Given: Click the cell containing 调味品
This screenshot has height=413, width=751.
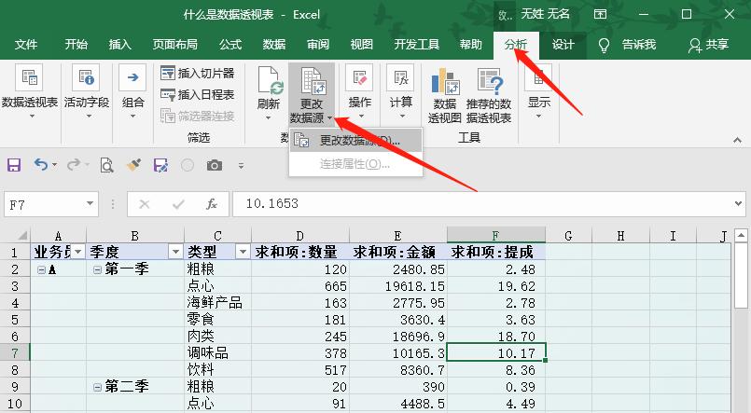Looking at the screenshot, I should 217,353.
